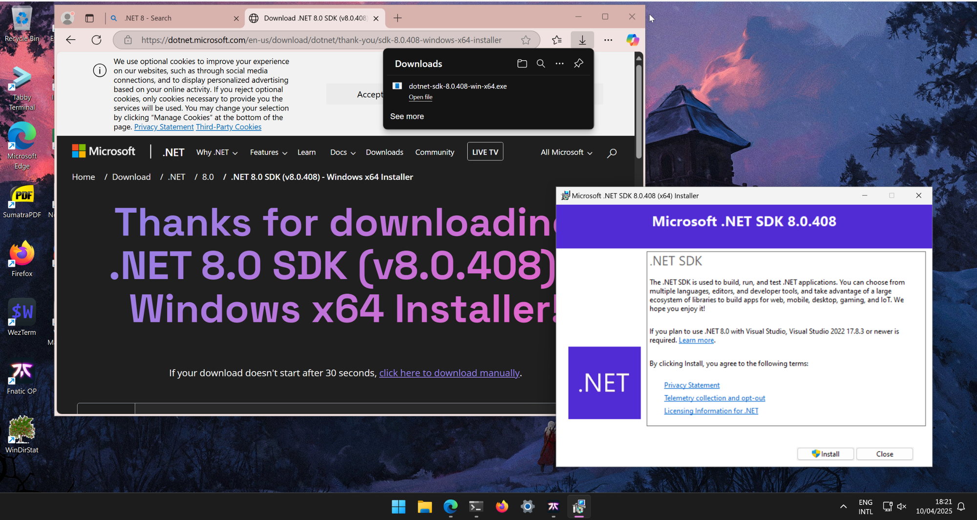Open the installer Learn more link

pos(696,340)
